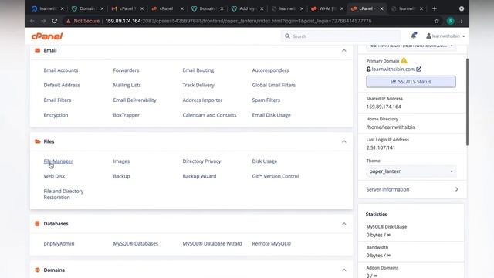
Task: Open the account selector dropdown in sidebar
Action: [x=411, y=46]
